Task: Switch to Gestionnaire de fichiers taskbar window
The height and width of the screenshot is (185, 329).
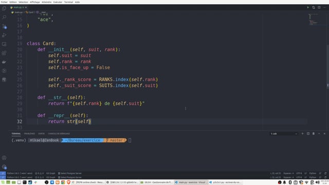Action: click(156, 182)
